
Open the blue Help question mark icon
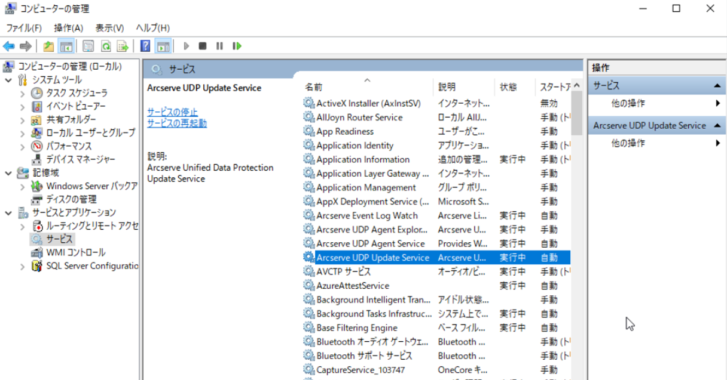[x=145, y=46]
